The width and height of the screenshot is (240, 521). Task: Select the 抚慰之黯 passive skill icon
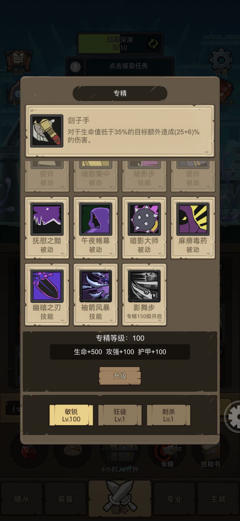(47, 219)
